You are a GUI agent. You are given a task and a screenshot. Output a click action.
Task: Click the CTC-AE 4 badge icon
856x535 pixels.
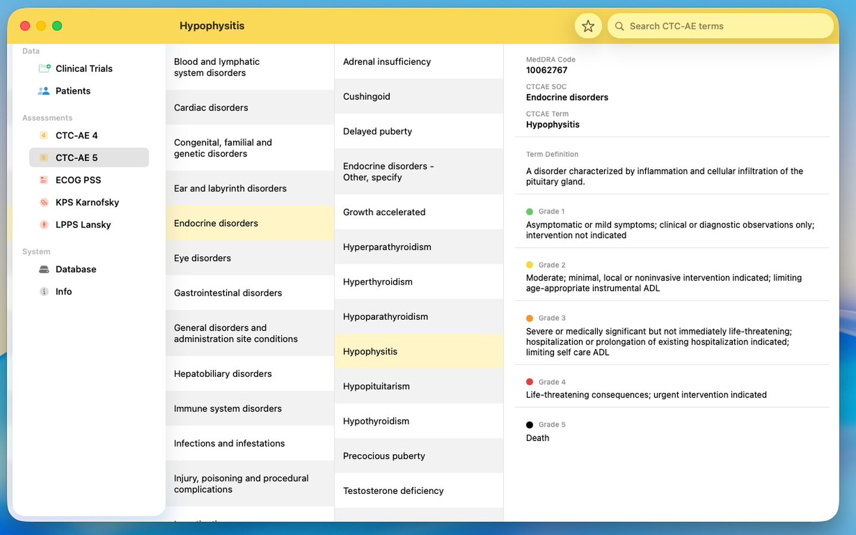[43, 136]
